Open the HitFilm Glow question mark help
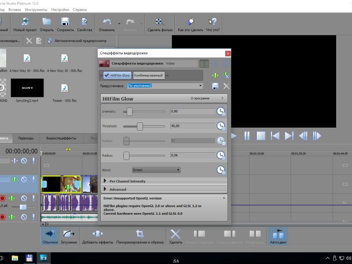 [223, 98]
